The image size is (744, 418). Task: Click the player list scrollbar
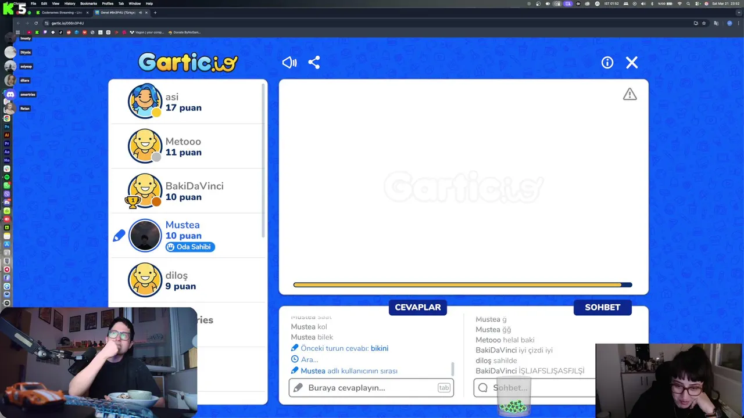[x=264, y=160]
